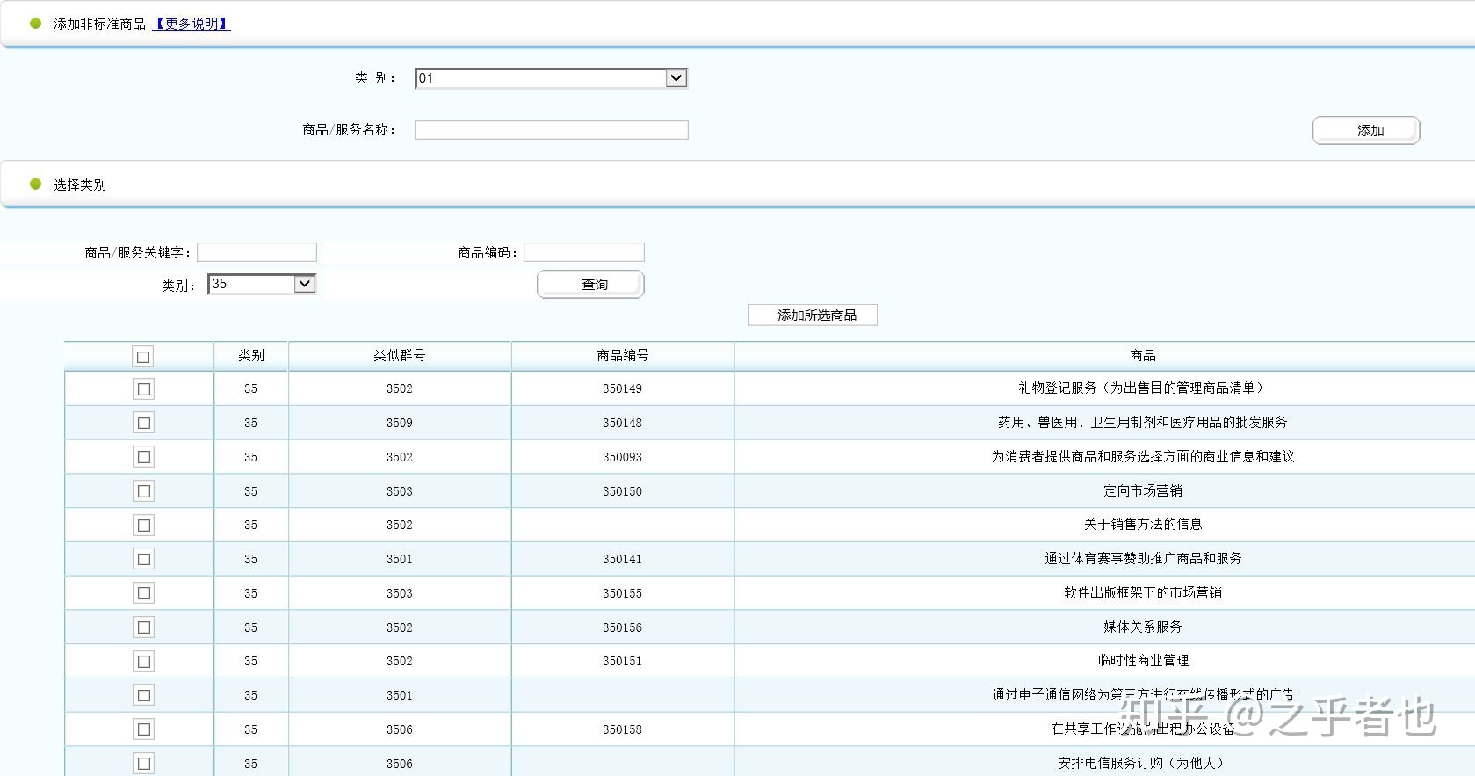Click the 商品/服务名称 input field
The height and width of the screenshot is (776, 1475).
point(551,130)
